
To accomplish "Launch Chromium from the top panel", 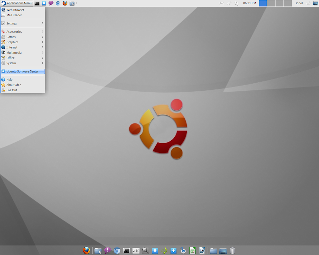I will point(58,3).
